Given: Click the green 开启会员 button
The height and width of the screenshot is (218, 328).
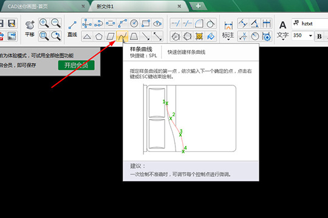Looking at the screenshot, I should click(77, 65).
